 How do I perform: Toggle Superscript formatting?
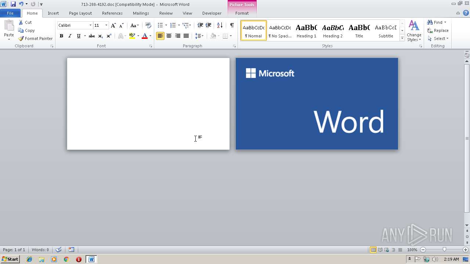[109, 36]
